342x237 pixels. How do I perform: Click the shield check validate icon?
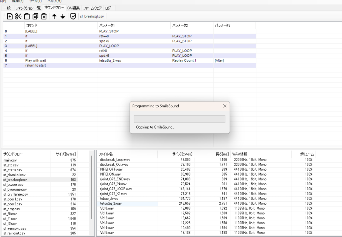73,16
